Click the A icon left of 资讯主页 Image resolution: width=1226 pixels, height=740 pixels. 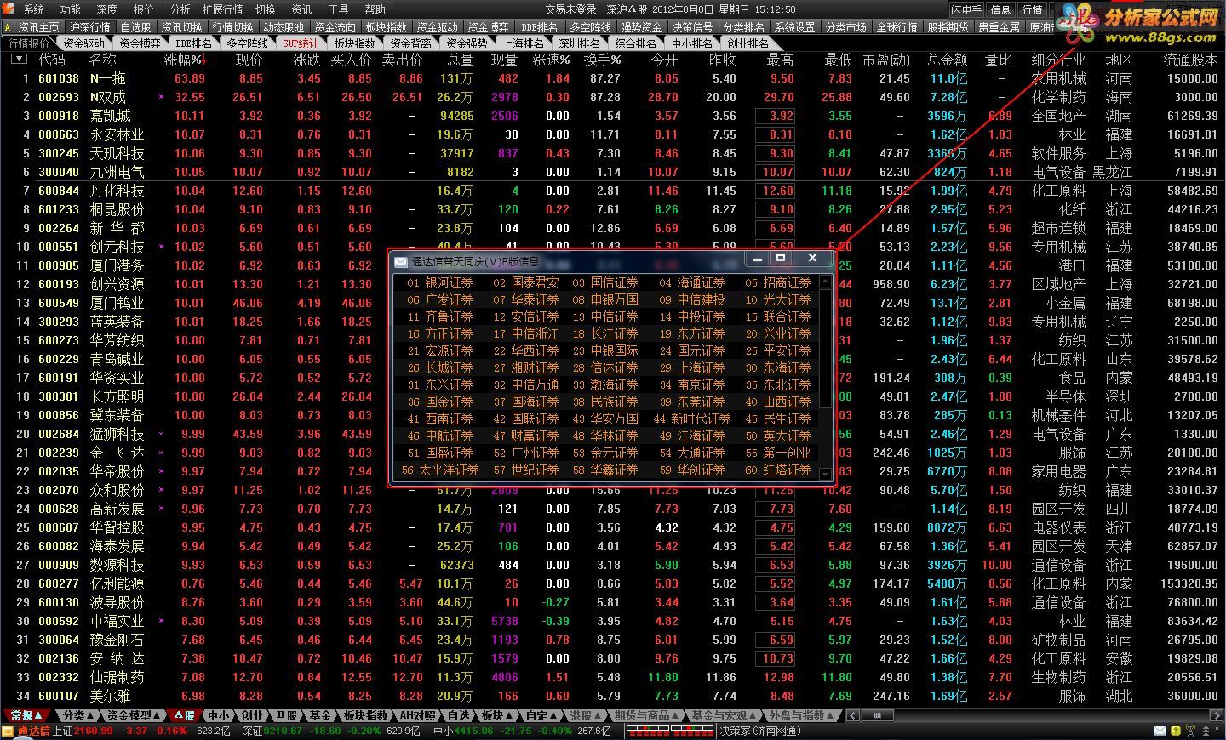8,27
